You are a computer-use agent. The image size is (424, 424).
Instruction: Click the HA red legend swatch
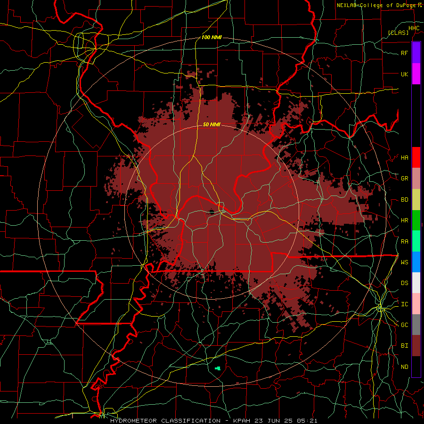[x=416, y=157]
